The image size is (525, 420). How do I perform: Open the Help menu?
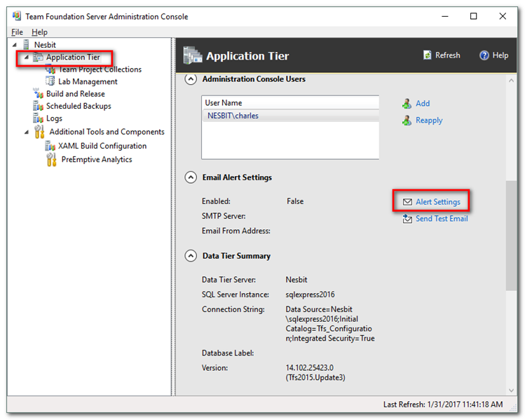39,32
